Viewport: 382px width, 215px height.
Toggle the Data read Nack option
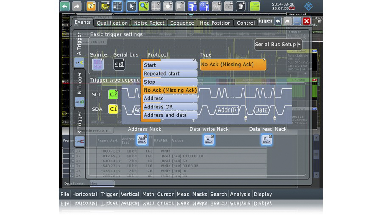[267, 140]
